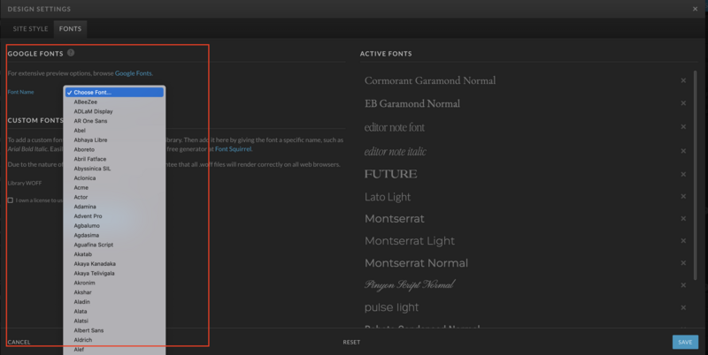Click the pulse light font entry
Screen dimensions: 708x355
pos(391,307)
